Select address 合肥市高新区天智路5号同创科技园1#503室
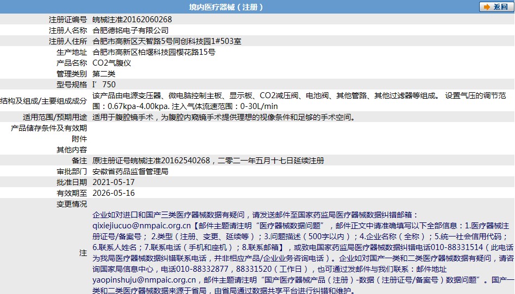Image resolution: width=515 pixels, height=294 pixels. click(167, 41)
